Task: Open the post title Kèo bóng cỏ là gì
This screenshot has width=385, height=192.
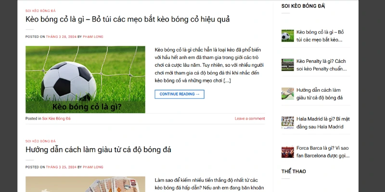Action: [x=128, y=19]
